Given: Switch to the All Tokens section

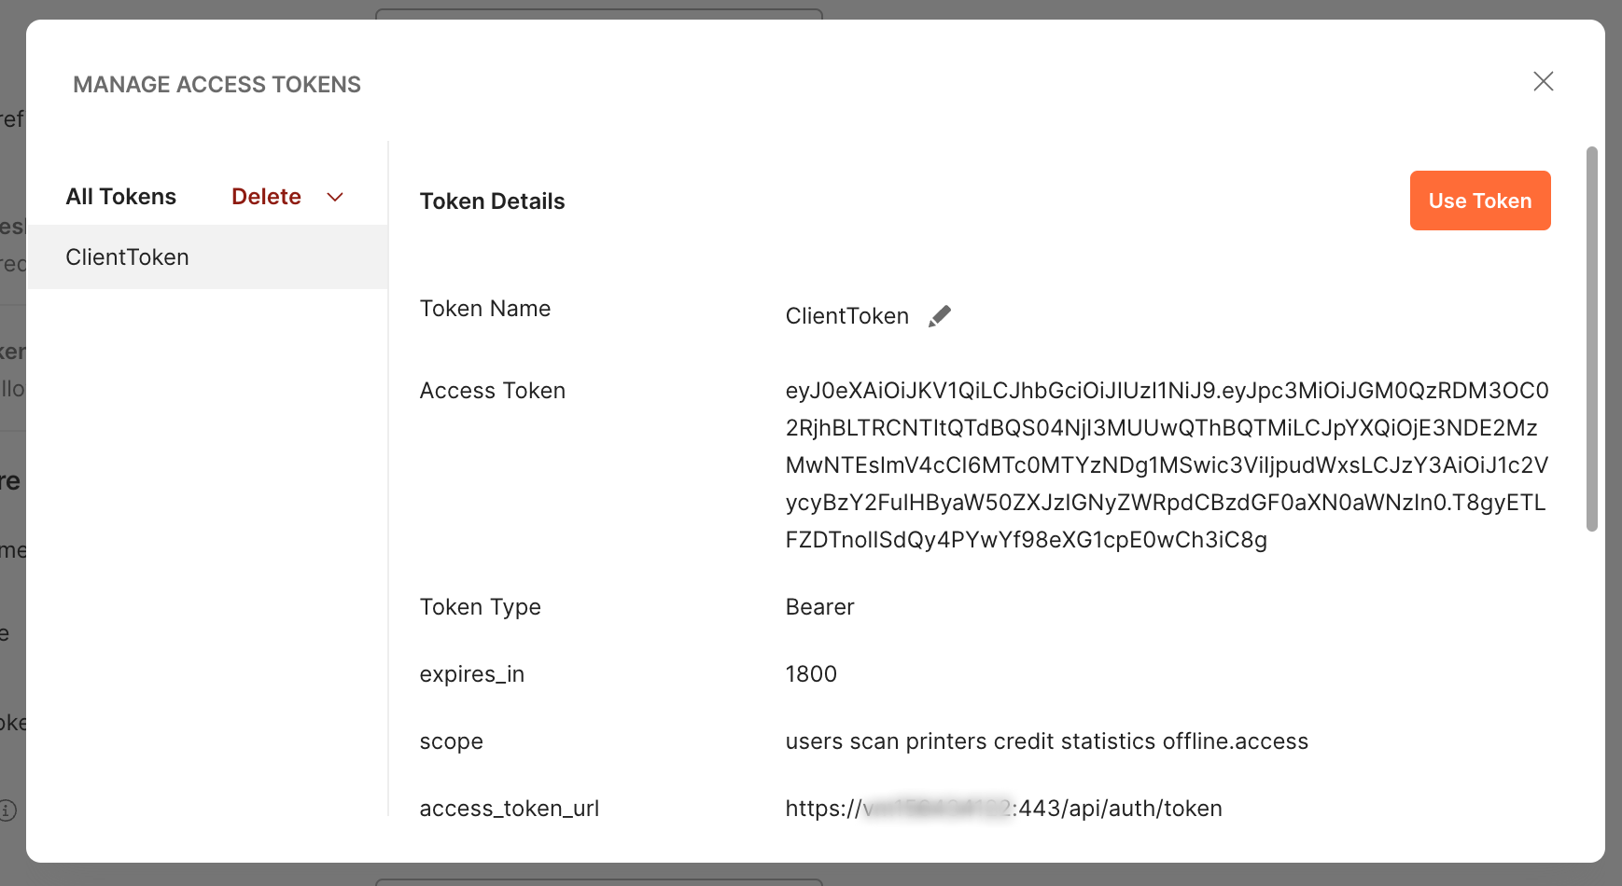Looking at the screenshot, I should pyautogui.click(x=121, y=196).
